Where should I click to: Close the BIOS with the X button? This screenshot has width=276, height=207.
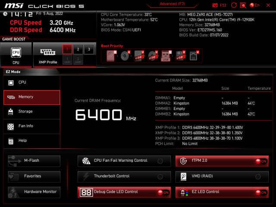pos(268,5)
